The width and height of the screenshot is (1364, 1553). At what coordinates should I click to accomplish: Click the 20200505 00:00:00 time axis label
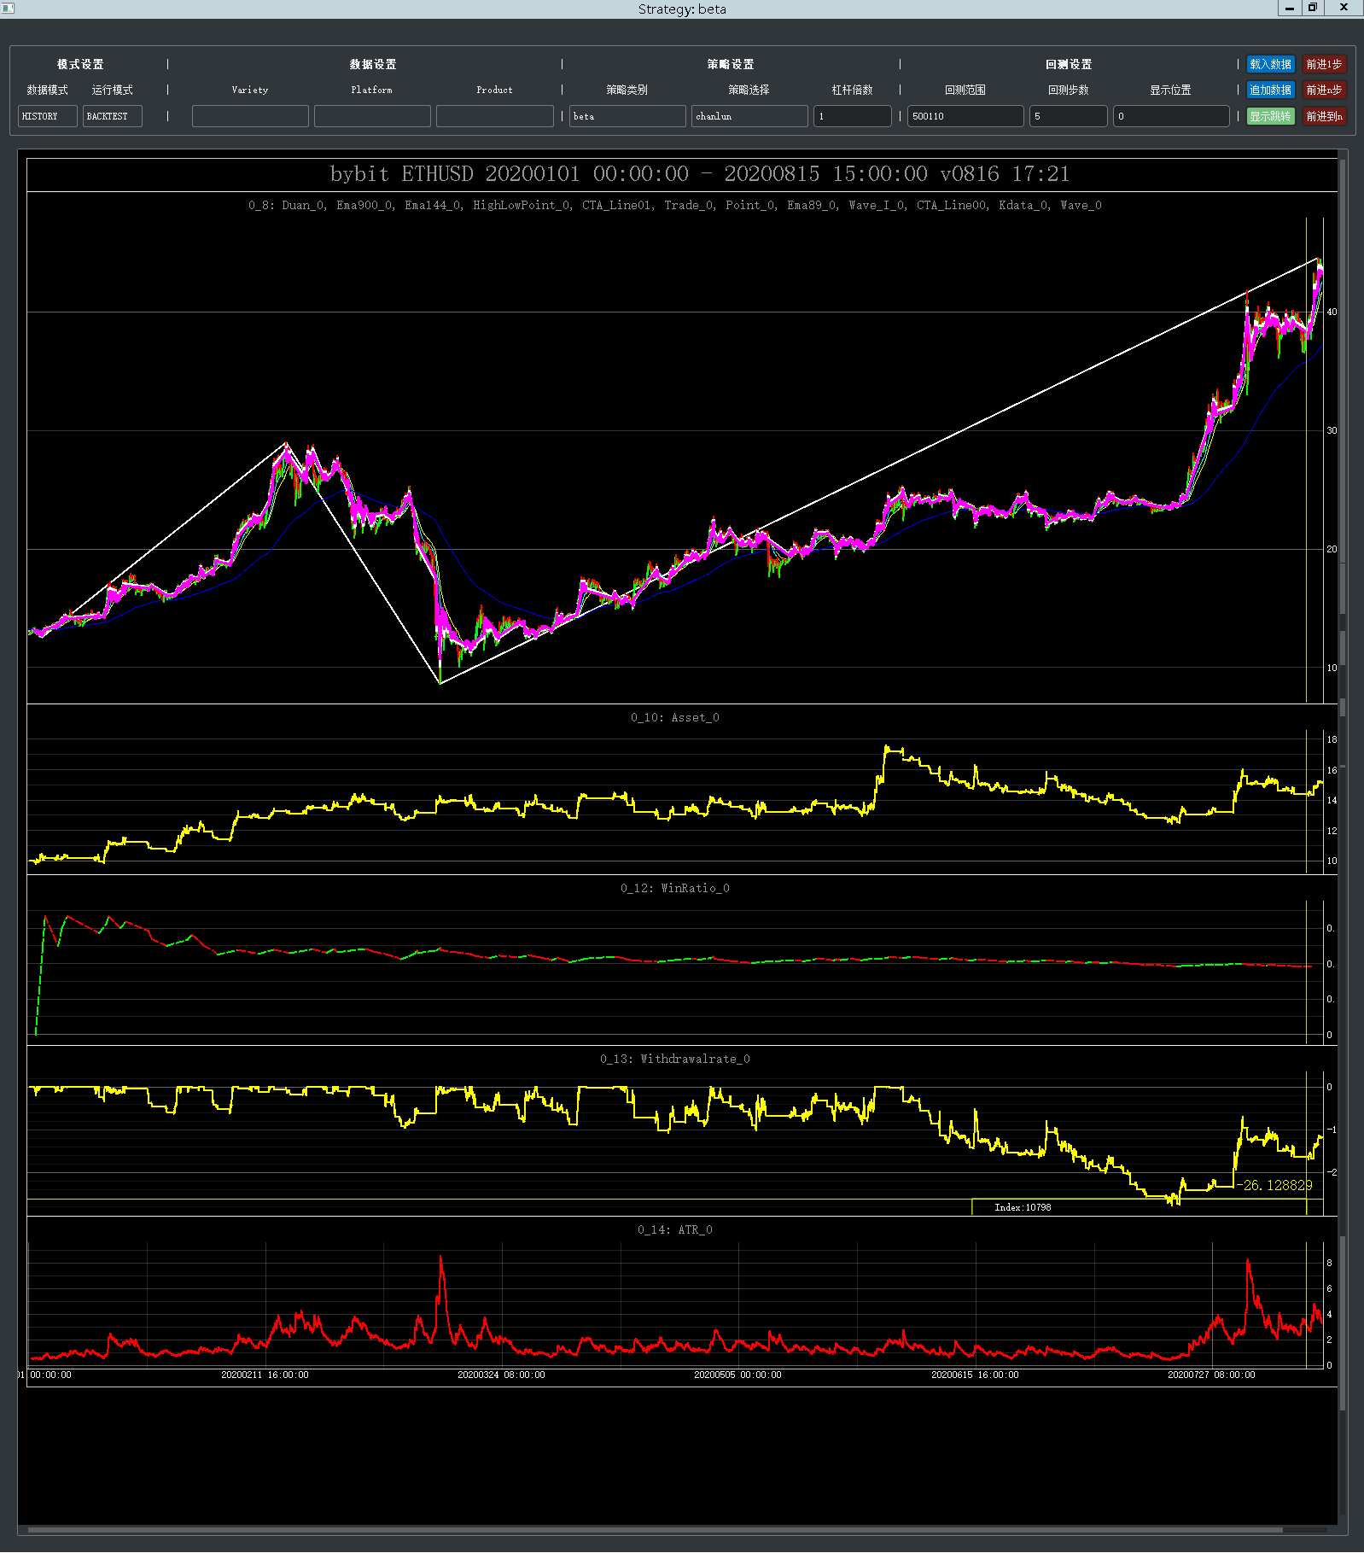pyautogui.click(x=737, y=1375)
